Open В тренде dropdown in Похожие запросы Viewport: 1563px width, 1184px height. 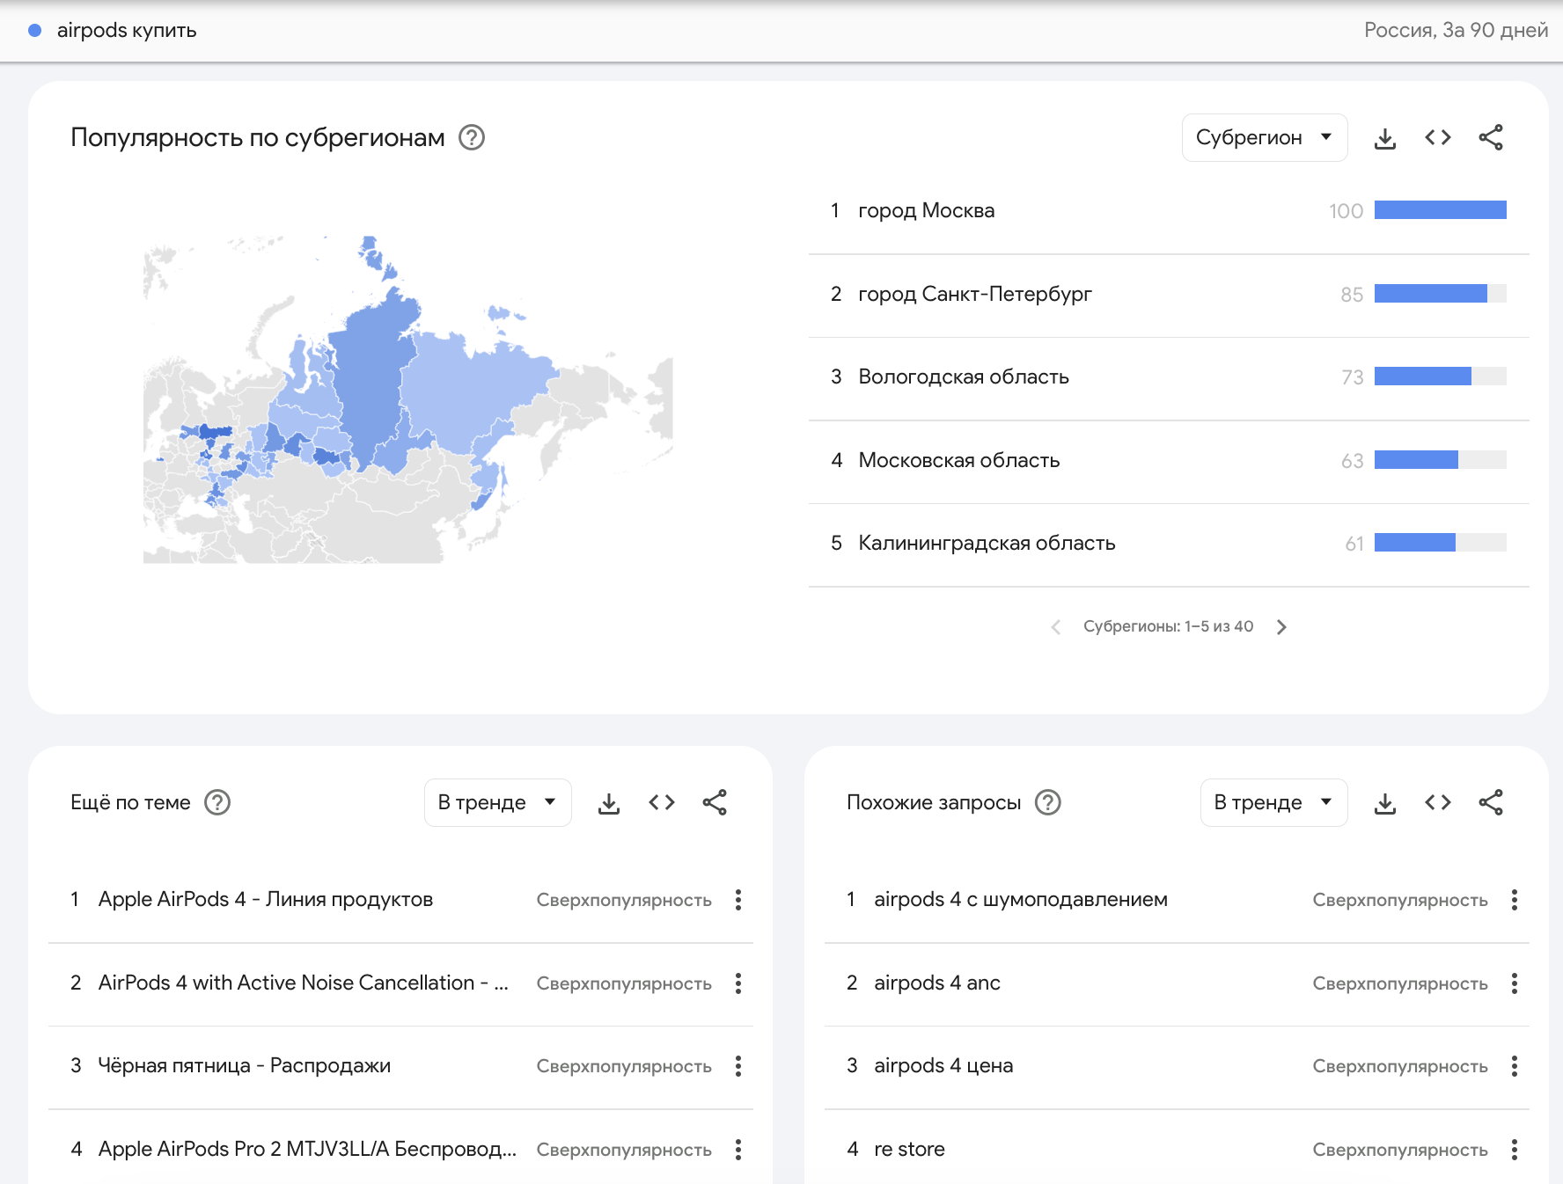click(1273, 802)
